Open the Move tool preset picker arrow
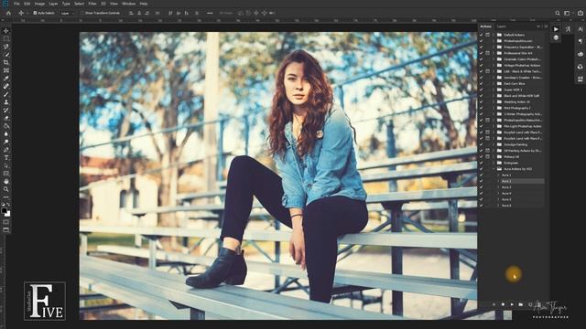 27,13
